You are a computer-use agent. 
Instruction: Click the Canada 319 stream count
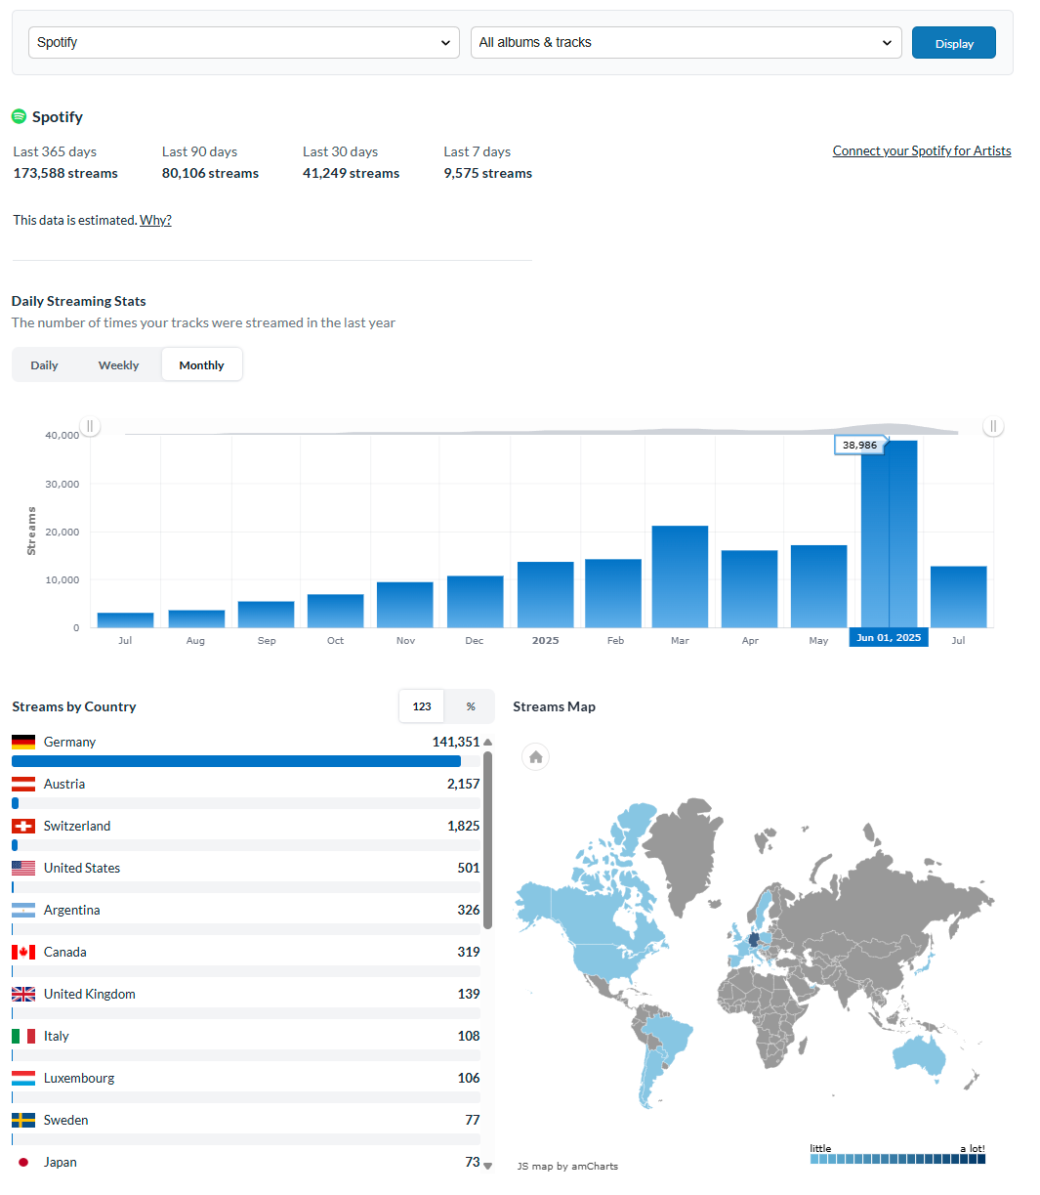469,952
